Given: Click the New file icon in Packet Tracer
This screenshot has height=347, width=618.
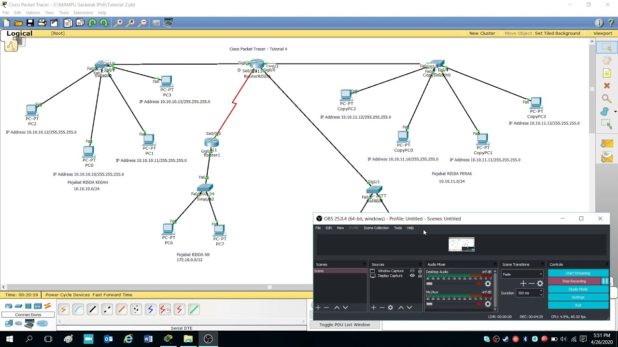Looking at the screenshot, I should pos(6,23).
